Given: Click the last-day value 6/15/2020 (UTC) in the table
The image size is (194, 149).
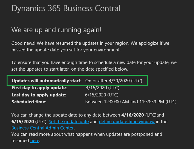Looking at the screenshot, I should pyautogui.click(x=102, y=95).
